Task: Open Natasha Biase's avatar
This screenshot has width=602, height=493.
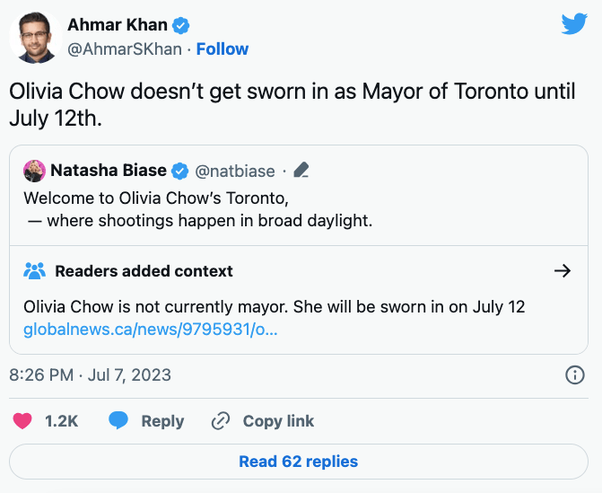Action: (x=35, y=171)
